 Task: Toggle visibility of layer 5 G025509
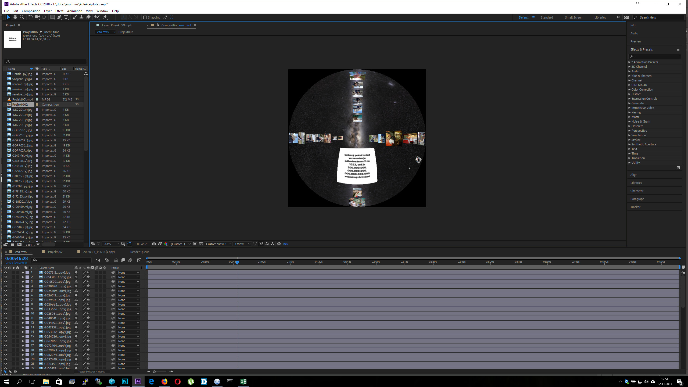tap(5, 291)
